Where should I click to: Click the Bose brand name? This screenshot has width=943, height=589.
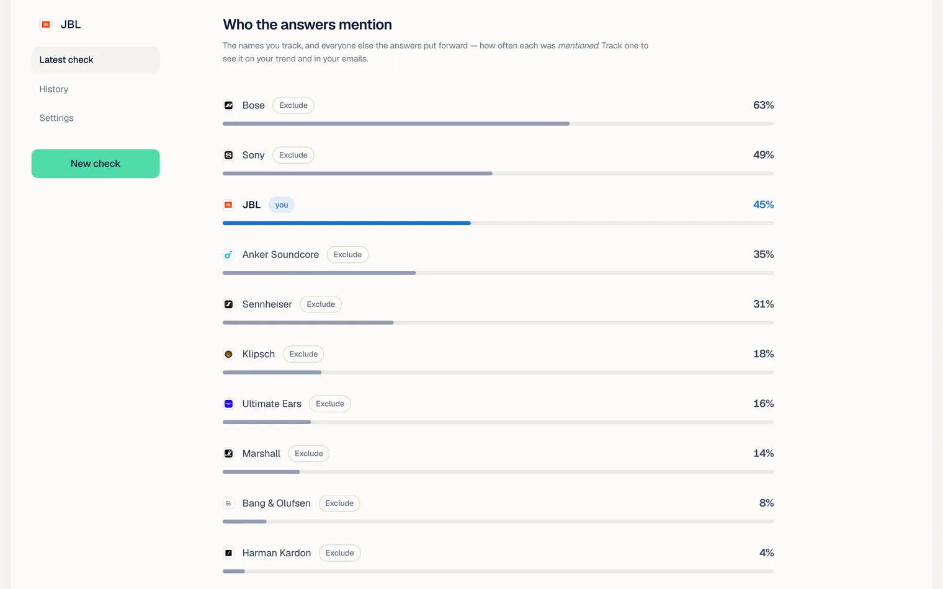coord(254,105)
